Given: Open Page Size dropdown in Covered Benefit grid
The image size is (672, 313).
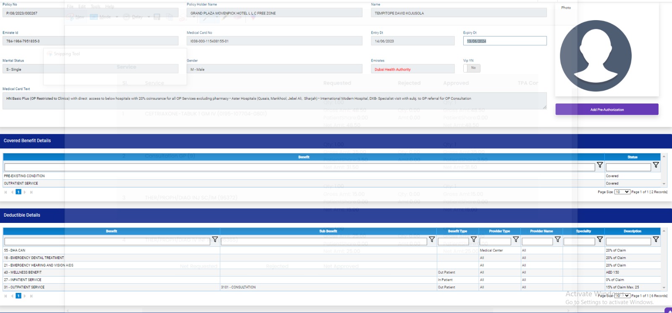Looking at the screenshot, I should click(622, 192).
